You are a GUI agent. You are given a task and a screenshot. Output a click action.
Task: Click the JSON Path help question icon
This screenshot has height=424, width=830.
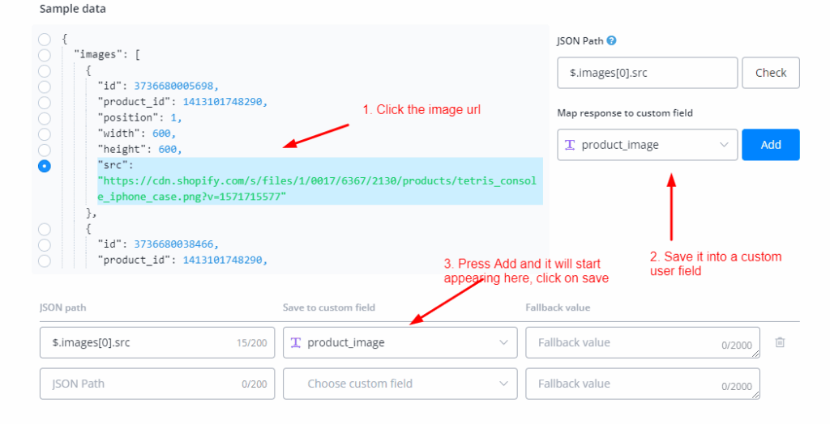coord(611,40)
